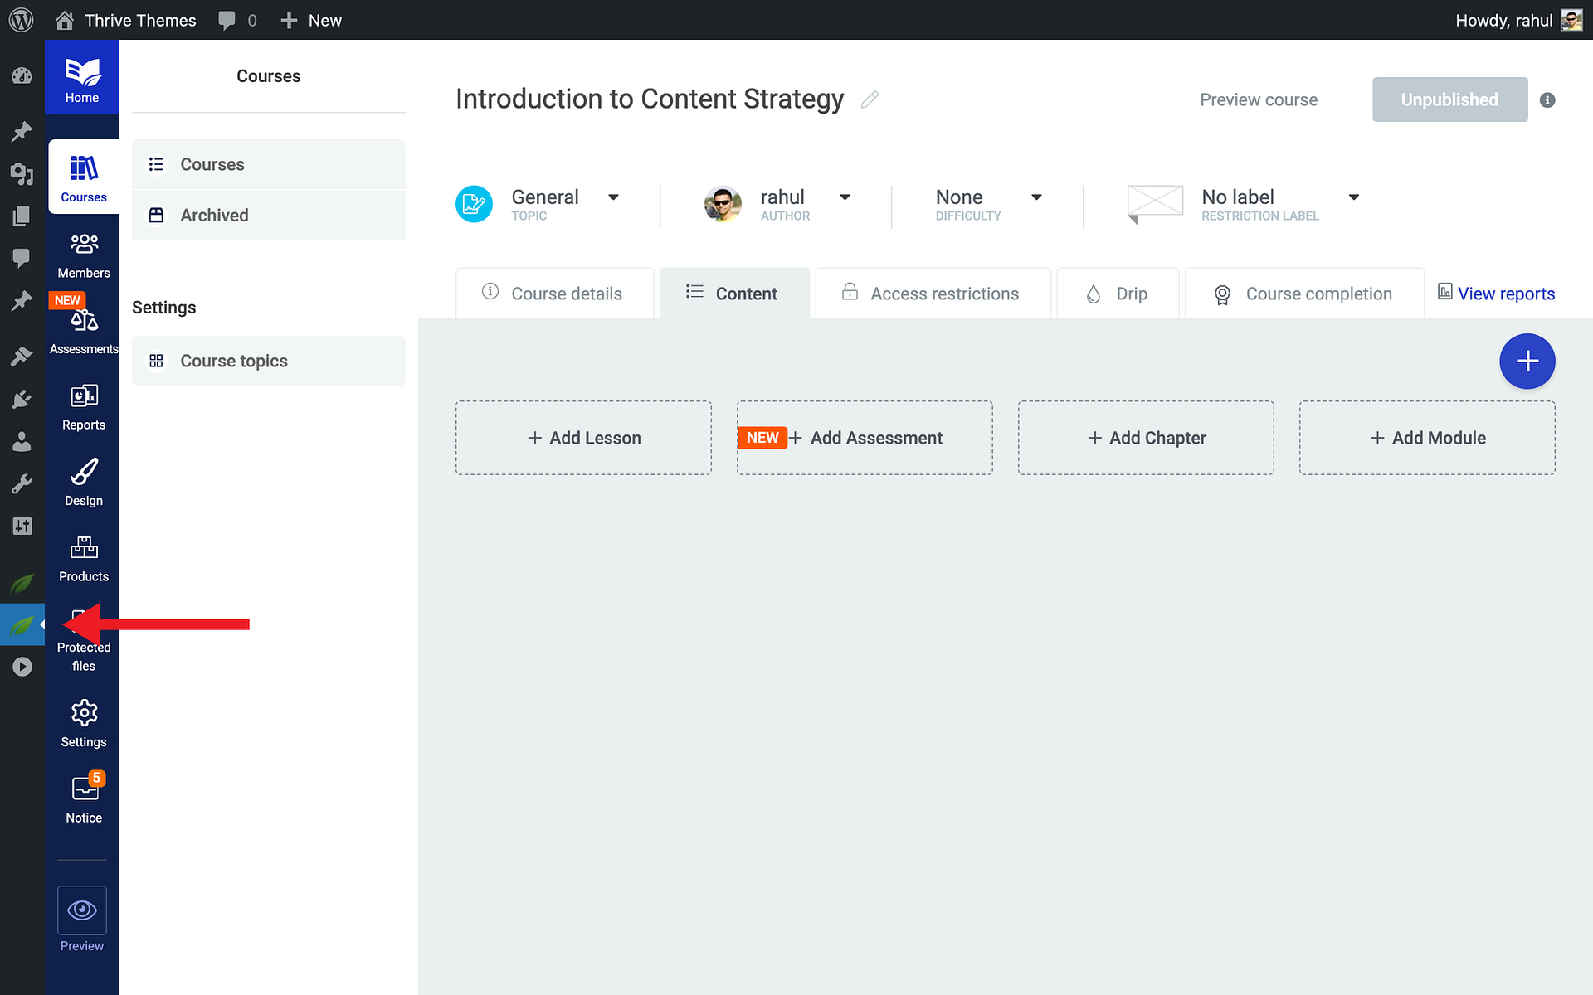Select the Products section
Image resolution: width=1593 pixels, height=995 pixels.
(x=83, y=556)
